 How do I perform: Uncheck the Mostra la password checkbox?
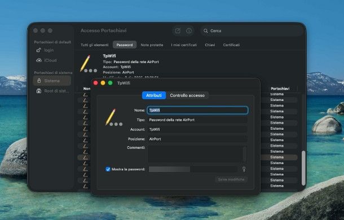click(x=108, y=169)
